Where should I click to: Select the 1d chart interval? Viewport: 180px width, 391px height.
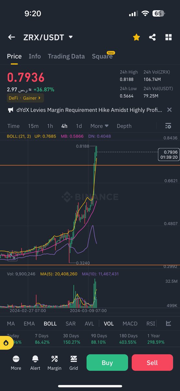coord(79,126)
